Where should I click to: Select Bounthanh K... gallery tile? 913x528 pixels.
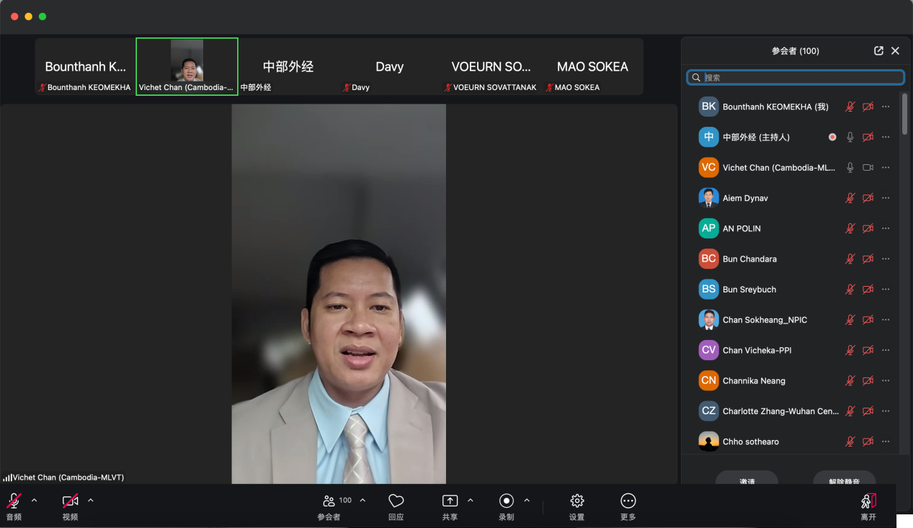(x=85, y=66)
